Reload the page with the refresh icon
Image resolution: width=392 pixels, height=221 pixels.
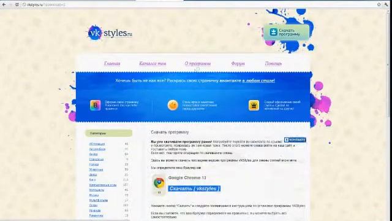[17, 4]
